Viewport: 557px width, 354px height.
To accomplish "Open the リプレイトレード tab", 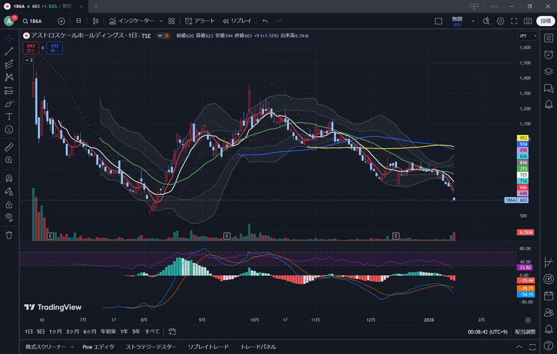I will [208, 347].
